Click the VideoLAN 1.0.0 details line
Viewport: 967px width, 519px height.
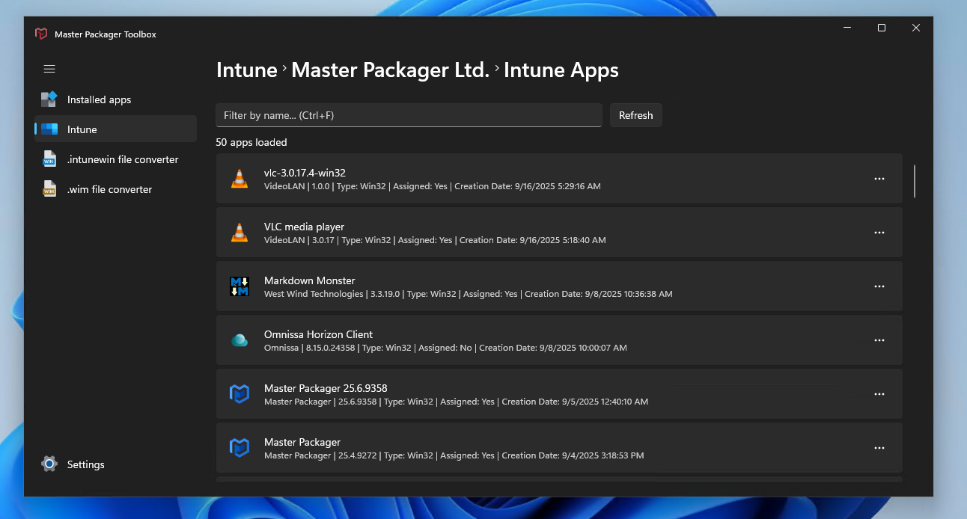tap(433, 186)
